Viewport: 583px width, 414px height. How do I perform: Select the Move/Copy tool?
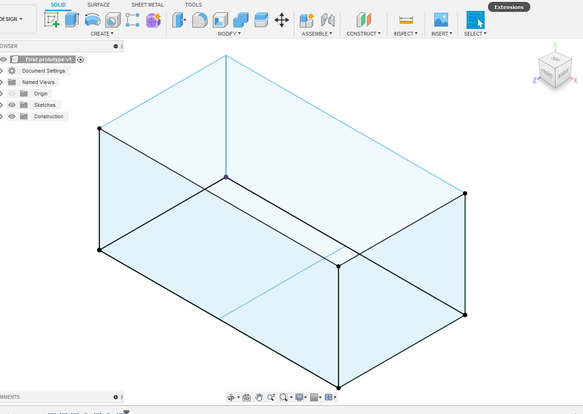282,20
